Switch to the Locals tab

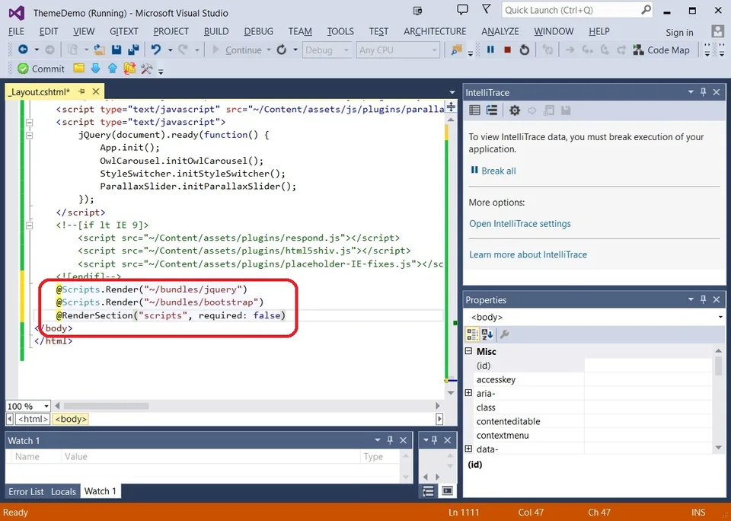point(63,491)
